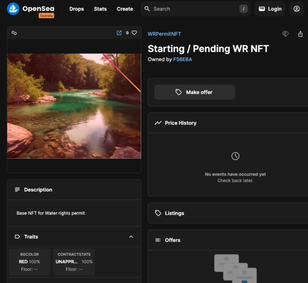Open owner F56E6A profile link
This screenshot has width=308, height=283.
(x=183, y=59)
